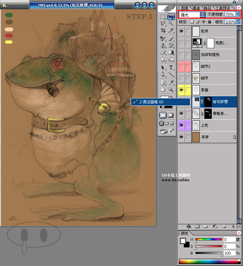Hide the 色样 layer
This screenshot has height=266, width=243.
[181, 31]
